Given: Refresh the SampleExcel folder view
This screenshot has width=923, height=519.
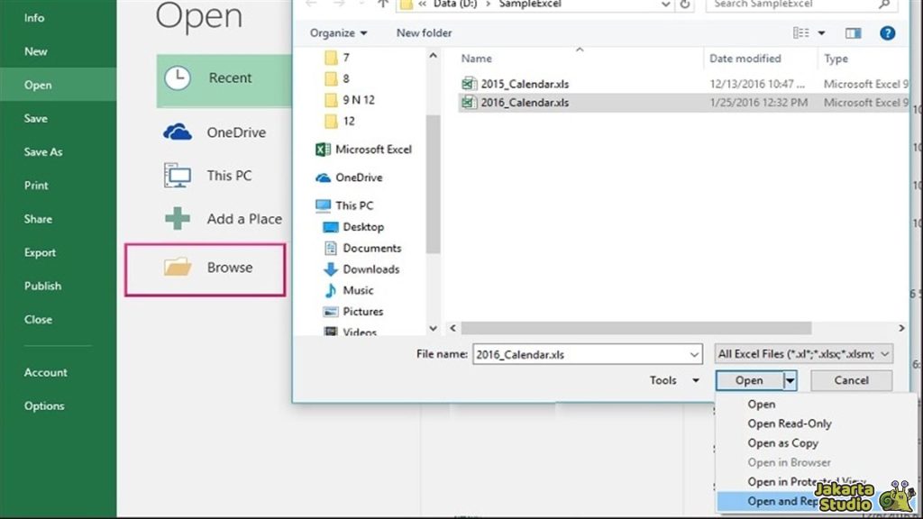Looking at the screenshot, I should click(x=684, y=5).
